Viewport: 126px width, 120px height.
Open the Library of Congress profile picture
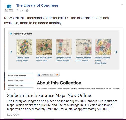pyautogui.click(x=9, y=8)
